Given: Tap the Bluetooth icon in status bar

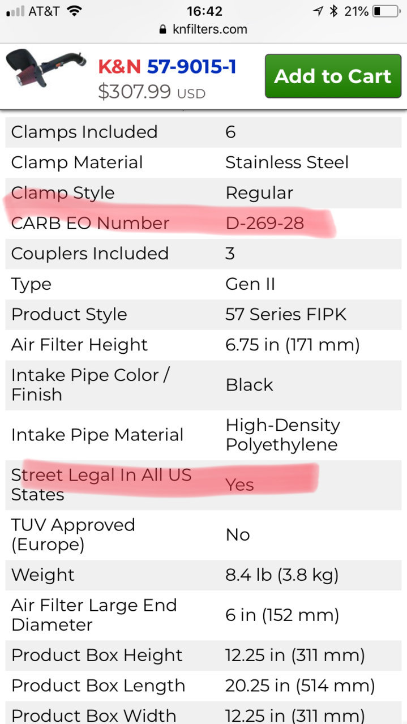Looking at the screenshot, I should (x=334, y=11).
